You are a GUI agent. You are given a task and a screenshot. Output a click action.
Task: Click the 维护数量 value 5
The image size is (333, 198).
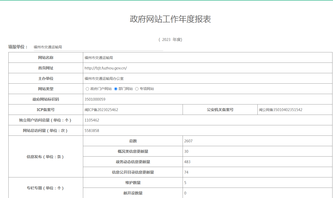pyautogui.click(x=185, y=183)
